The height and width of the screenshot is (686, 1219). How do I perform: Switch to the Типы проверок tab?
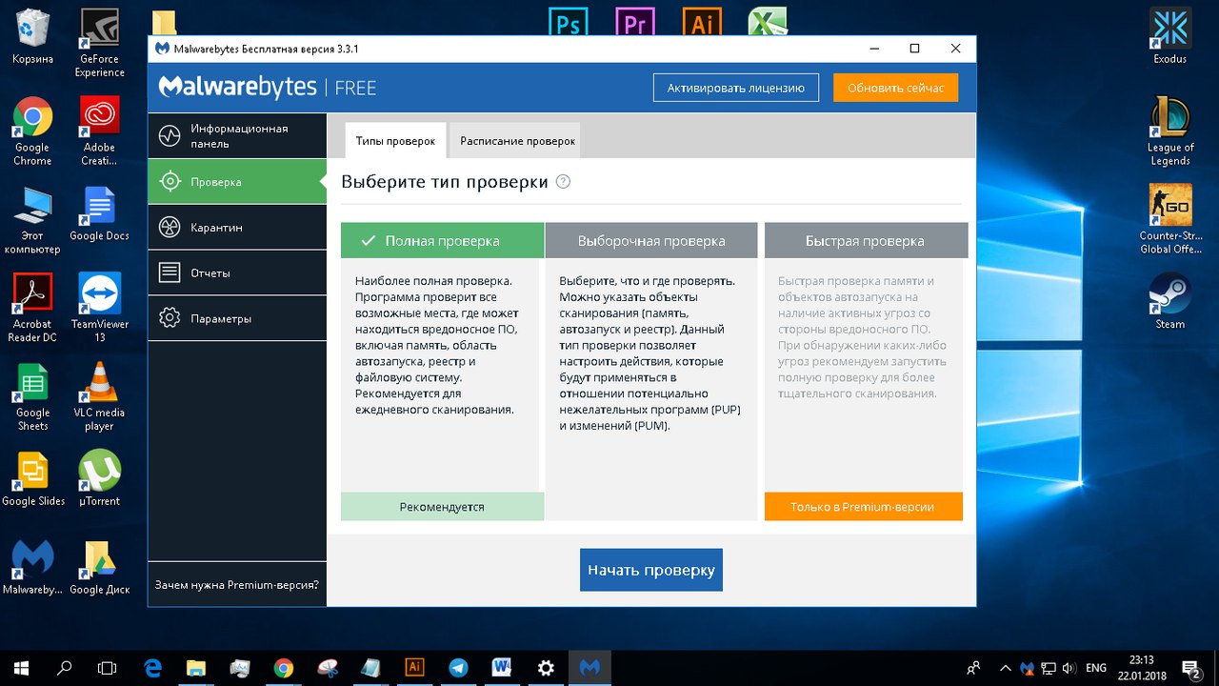[x=395, y=140]
